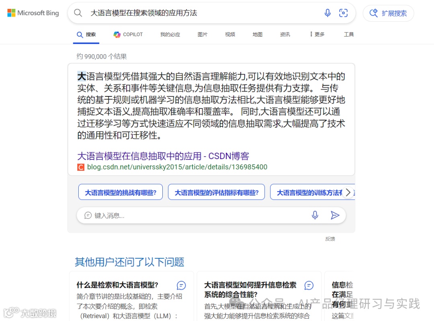Expand the 更多 menu
This screenshot has height=321, width=434.
coord(317,34)
